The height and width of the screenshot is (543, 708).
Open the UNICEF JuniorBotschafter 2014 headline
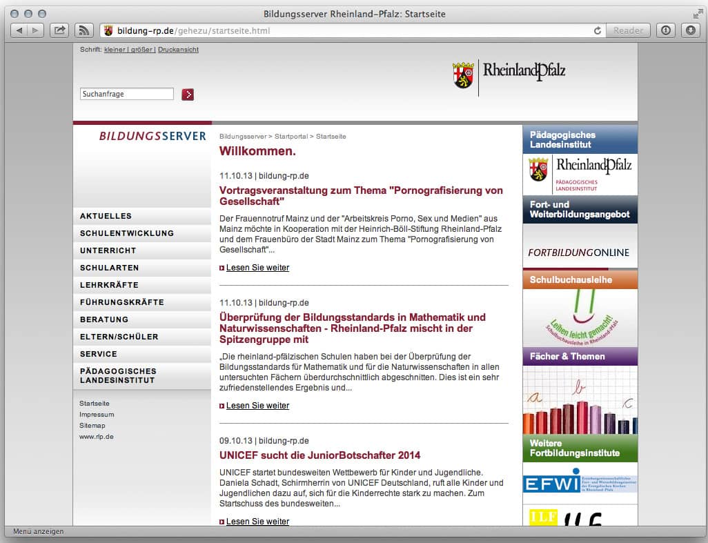(319, 455)
